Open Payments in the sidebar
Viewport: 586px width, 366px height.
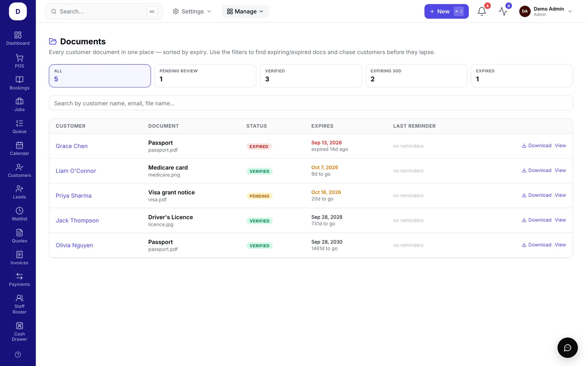click(19, 279)
